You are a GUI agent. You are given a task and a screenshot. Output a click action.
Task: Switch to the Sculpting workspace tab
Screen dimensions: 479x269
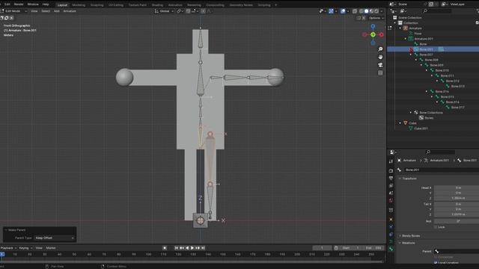pyautogui.click(x=97, y=5)
